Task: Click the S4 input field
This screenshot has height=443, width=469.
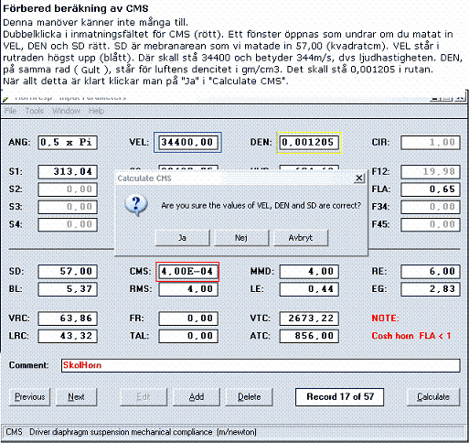Action: point(68,224)
